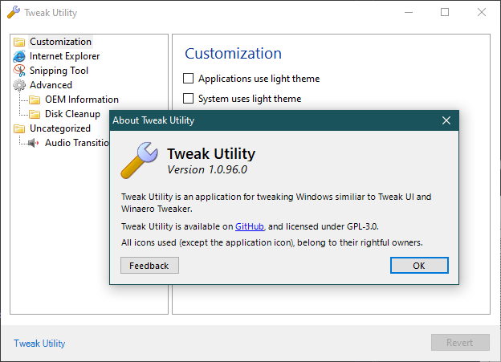Click the 'All icons used' notice text

coord(272,243)
